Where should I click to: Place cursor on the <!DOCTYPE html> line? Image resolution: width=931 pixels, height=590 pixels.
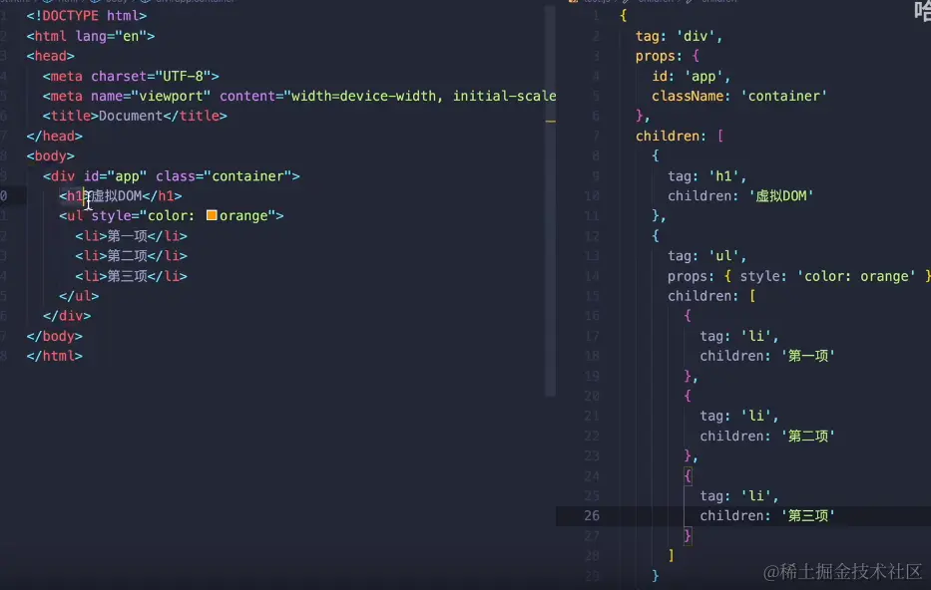coord(87,16)
